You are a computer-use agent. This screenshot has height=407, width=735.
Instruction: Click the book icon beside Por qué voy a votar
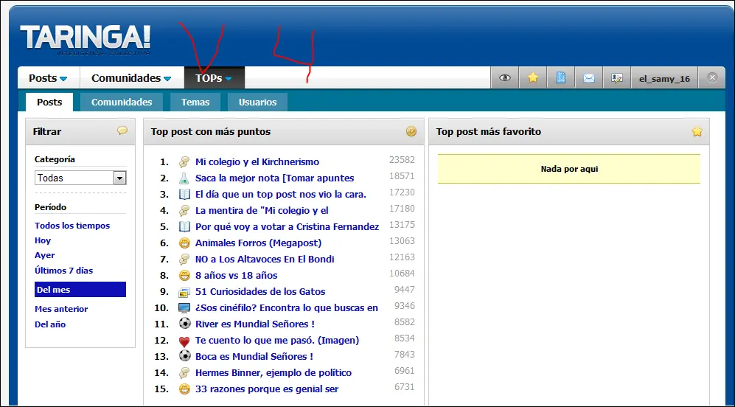[x=184, y=227]
